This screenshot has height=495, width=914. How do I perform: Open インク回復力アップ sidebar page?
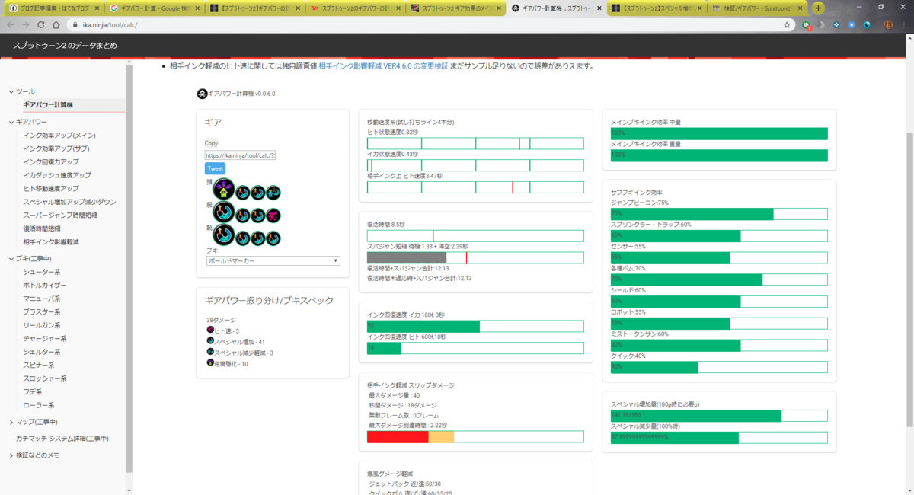pos(51,161)
